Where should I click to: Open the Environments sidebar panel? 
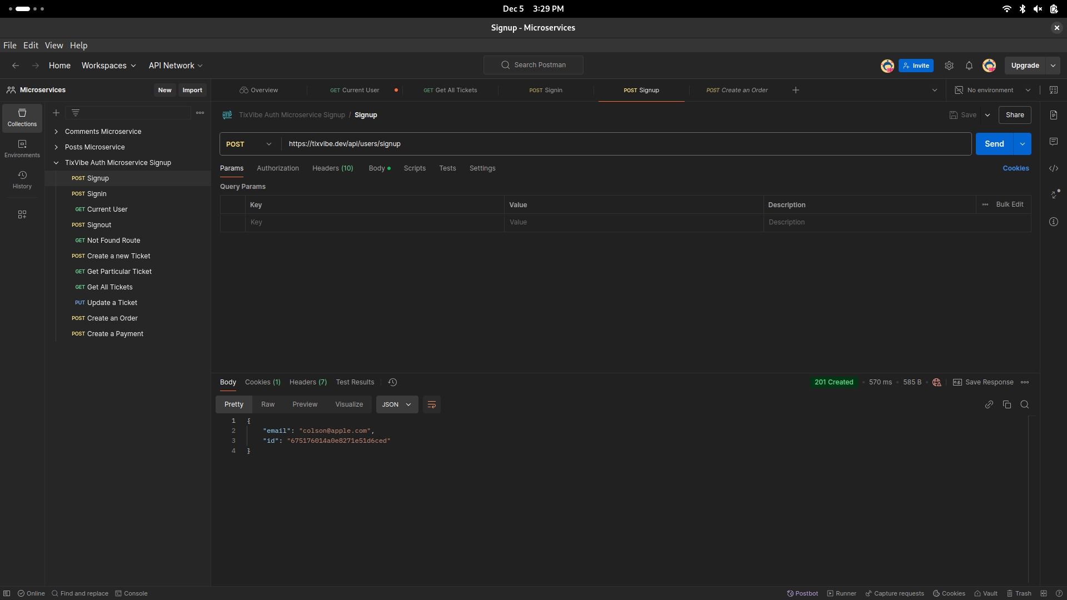22,149
